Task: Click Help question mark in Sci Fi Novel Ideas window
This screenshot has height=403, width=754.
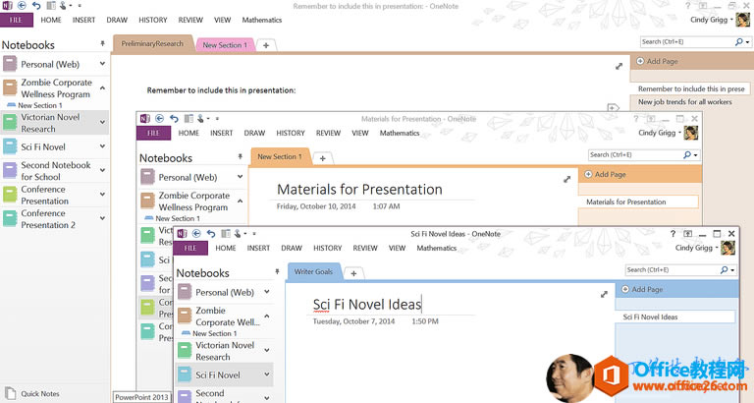Action: (673, 234)
